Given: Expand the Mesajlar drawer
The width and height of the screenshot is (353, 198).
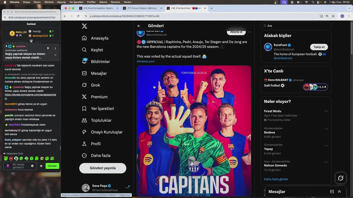Looking at the screenshot, I should point(339,192).
